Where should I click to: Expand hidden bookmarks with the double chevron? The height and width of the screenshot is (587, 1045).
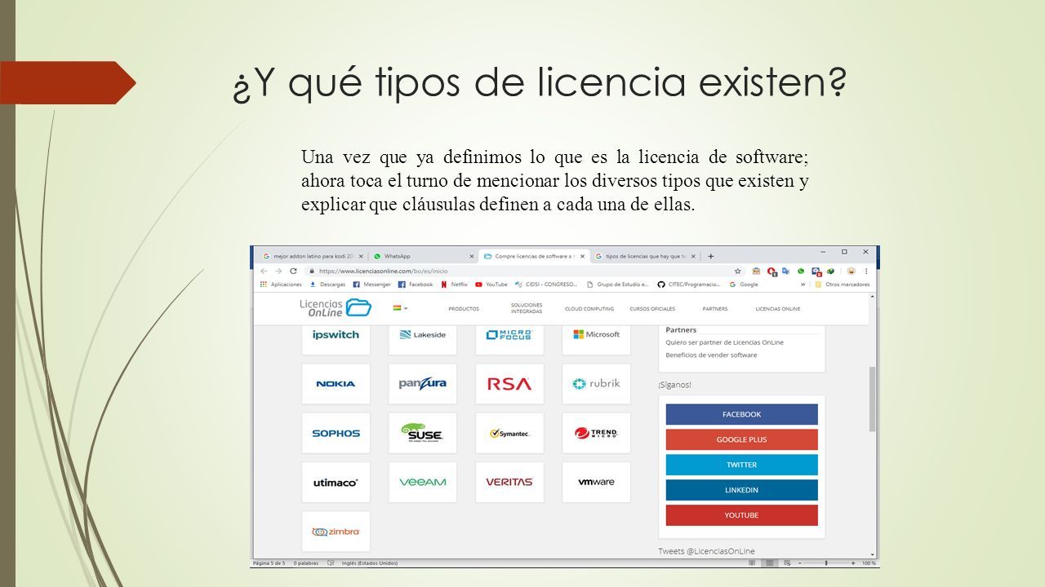coord(803,285)
